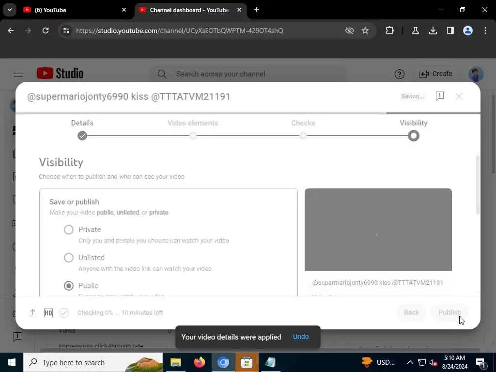Open a new browser tab
The image size is (496, 372).
[257, 10]
